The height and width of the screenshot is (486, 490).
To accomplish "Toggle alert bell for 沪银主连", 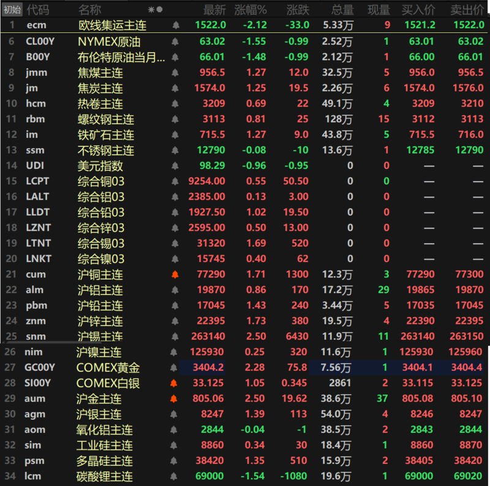I will click(x=174, y=414).
